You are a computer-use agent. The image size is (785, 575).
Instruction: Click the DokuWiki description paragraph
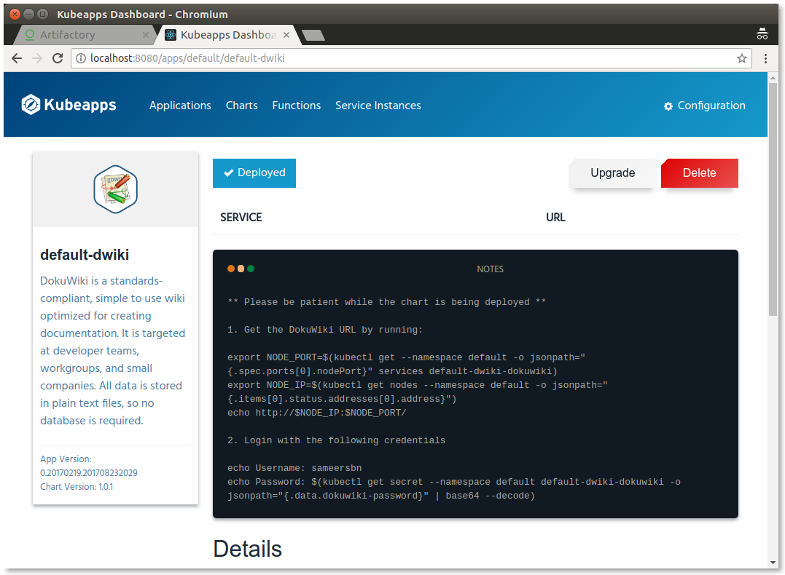tap(113, 351)
